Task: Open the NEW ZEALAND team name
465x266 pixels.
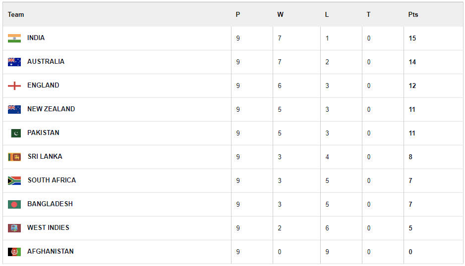Action: coord(51,109)
